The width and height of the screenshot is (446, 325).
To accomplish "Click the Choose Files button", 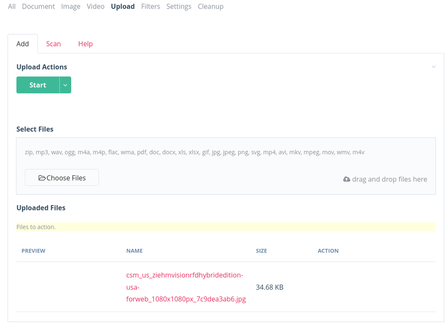I will (x=62, y=178).
